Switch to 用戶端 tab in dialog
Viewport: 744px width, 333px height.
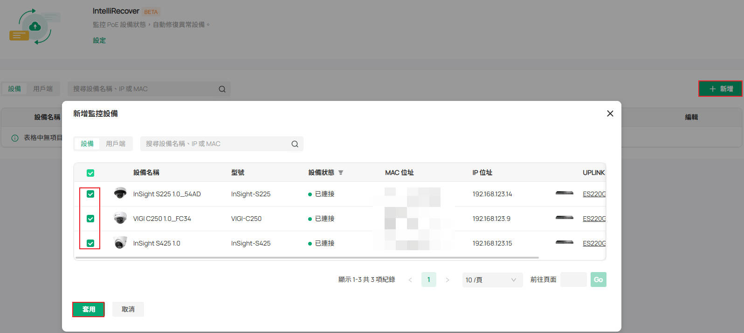(x=116, y=144)
